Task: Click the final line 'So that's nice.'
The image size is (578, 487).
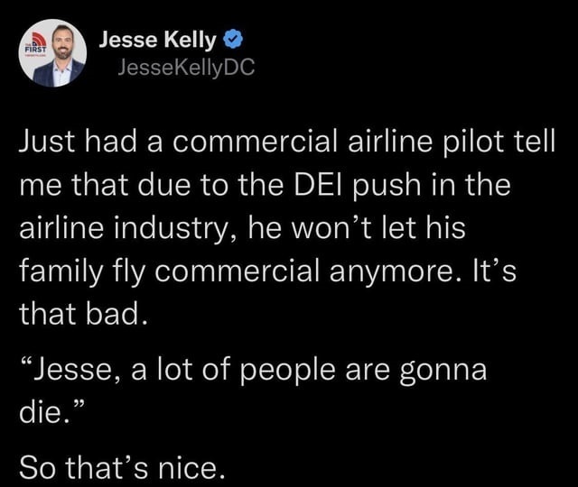Action: 122,467
